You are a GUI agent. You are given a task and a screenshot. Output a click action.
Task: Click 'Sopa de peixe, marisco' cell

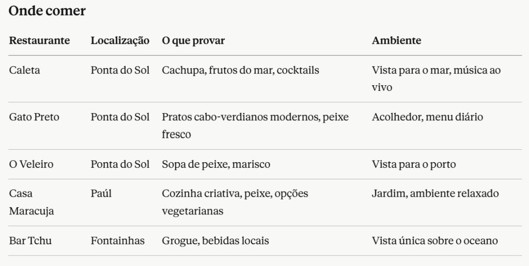pyautogui.click(x=216, y=164)
